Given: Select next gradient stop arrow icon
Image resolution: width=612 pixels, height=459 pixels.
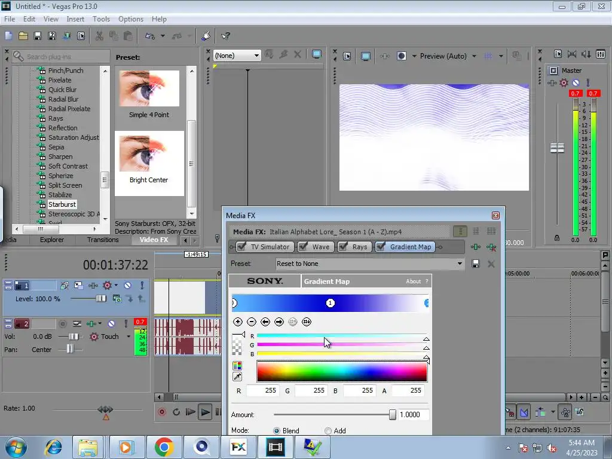Looking at the screenshot, I should [279, 322].
